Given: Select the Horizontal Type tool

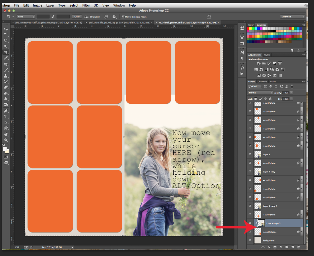Looking at the screenshot, I should coord(6,117).
